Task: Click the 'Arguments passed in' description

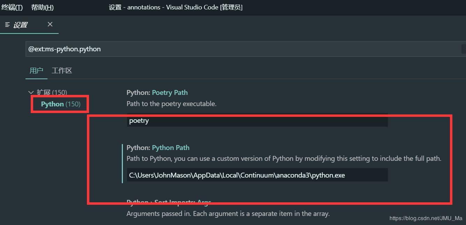Action: (x=228, y=213)
